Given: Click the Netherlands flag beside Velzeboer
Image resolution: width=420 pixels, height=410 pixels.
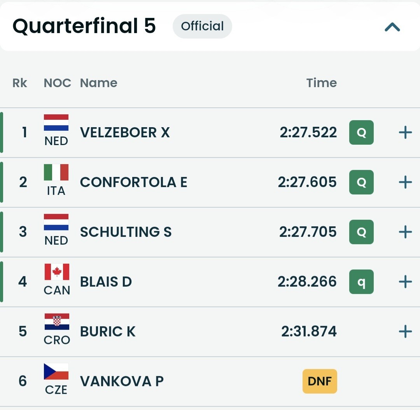Looking at the screenshot, I should point(56,123).
